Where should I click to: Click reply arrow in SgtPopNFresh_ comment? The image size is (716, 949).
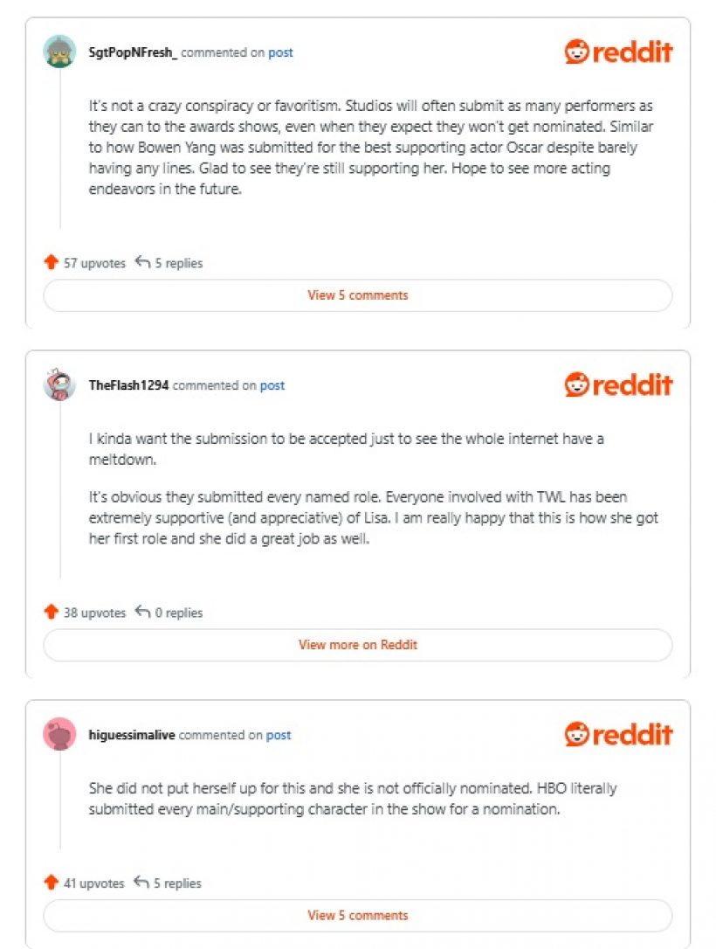click(x=142, y=261)
